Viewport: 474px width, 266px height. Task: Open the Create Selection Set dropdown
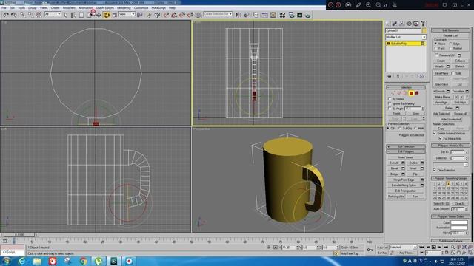coord(218,14)
